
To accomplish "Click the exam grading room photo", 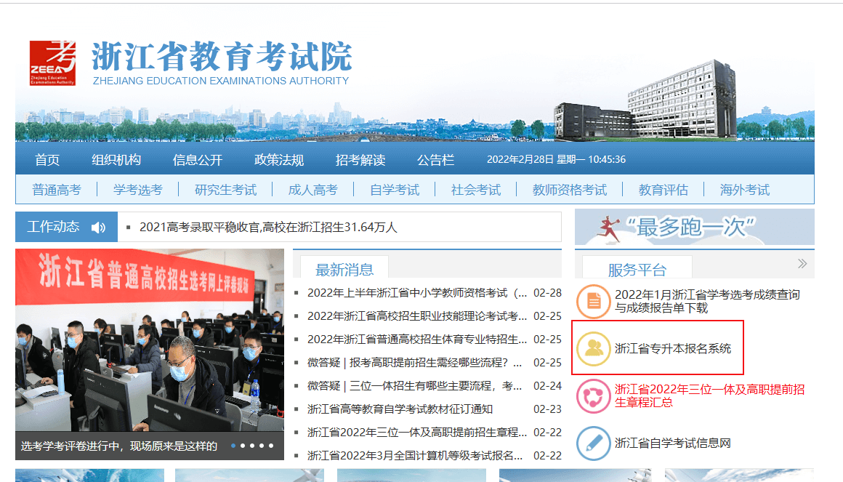I will coord(149,342).
